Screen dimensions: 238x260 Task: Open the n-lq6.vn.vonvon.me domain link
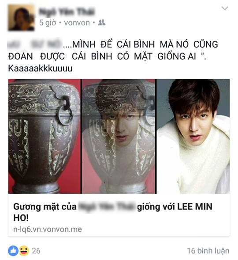point(48,229)
